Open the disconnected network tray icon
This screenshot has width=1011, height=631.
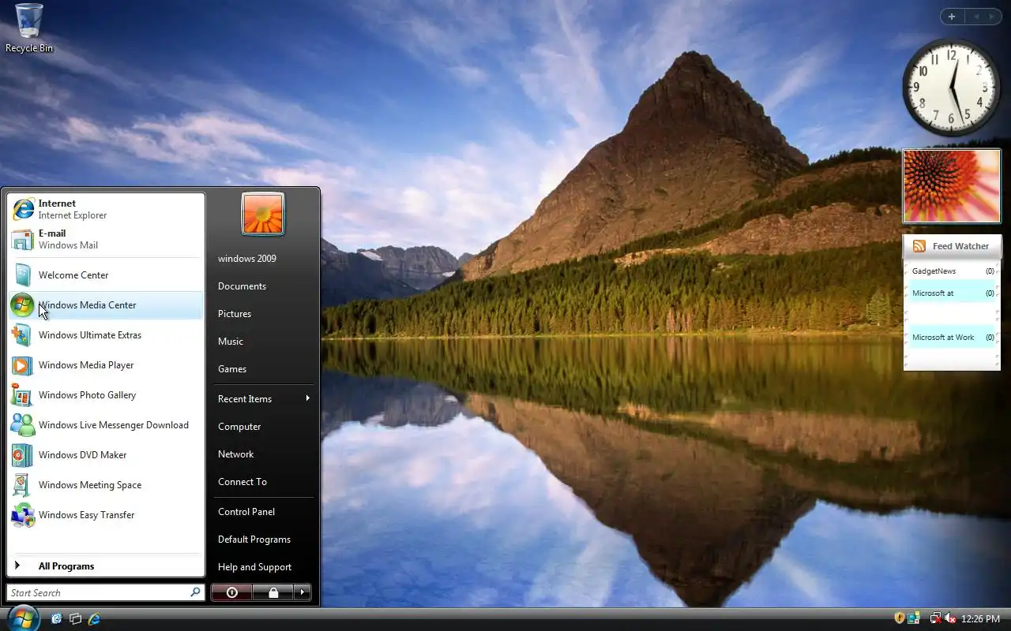point(935,618)
